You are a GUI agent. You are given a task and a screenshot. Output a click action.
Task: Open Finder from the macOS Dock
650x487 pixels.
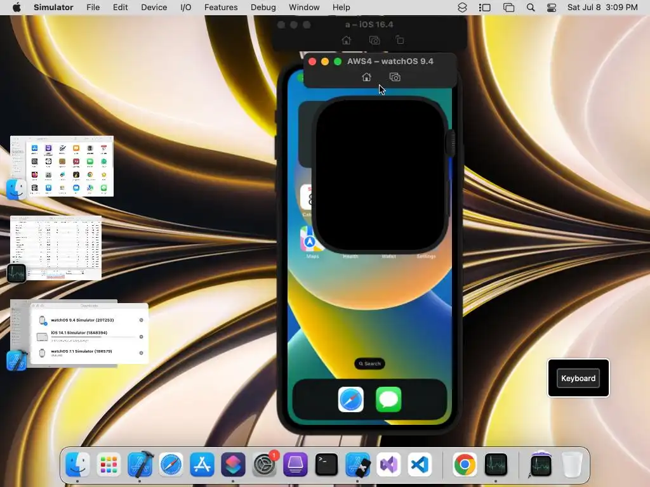(77, 464)
